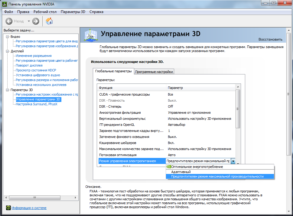This screenshot has width=293, height=216.
Task: Click the settings list scroll-up arrow
Action: point(238,87)
